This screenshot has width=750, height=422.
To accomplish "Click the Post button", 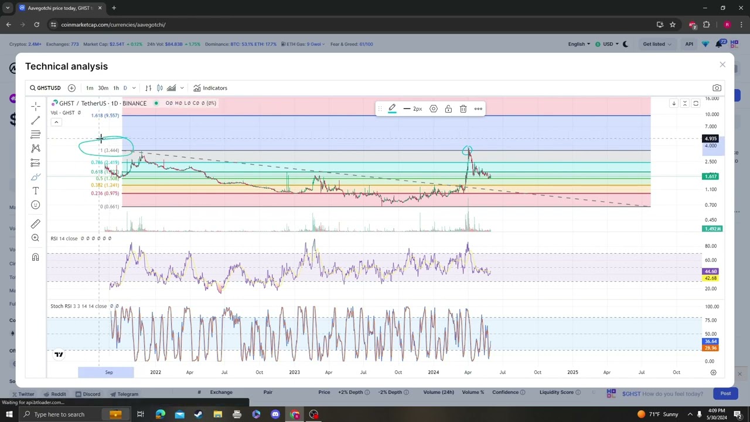I will (x=725, y=393).
